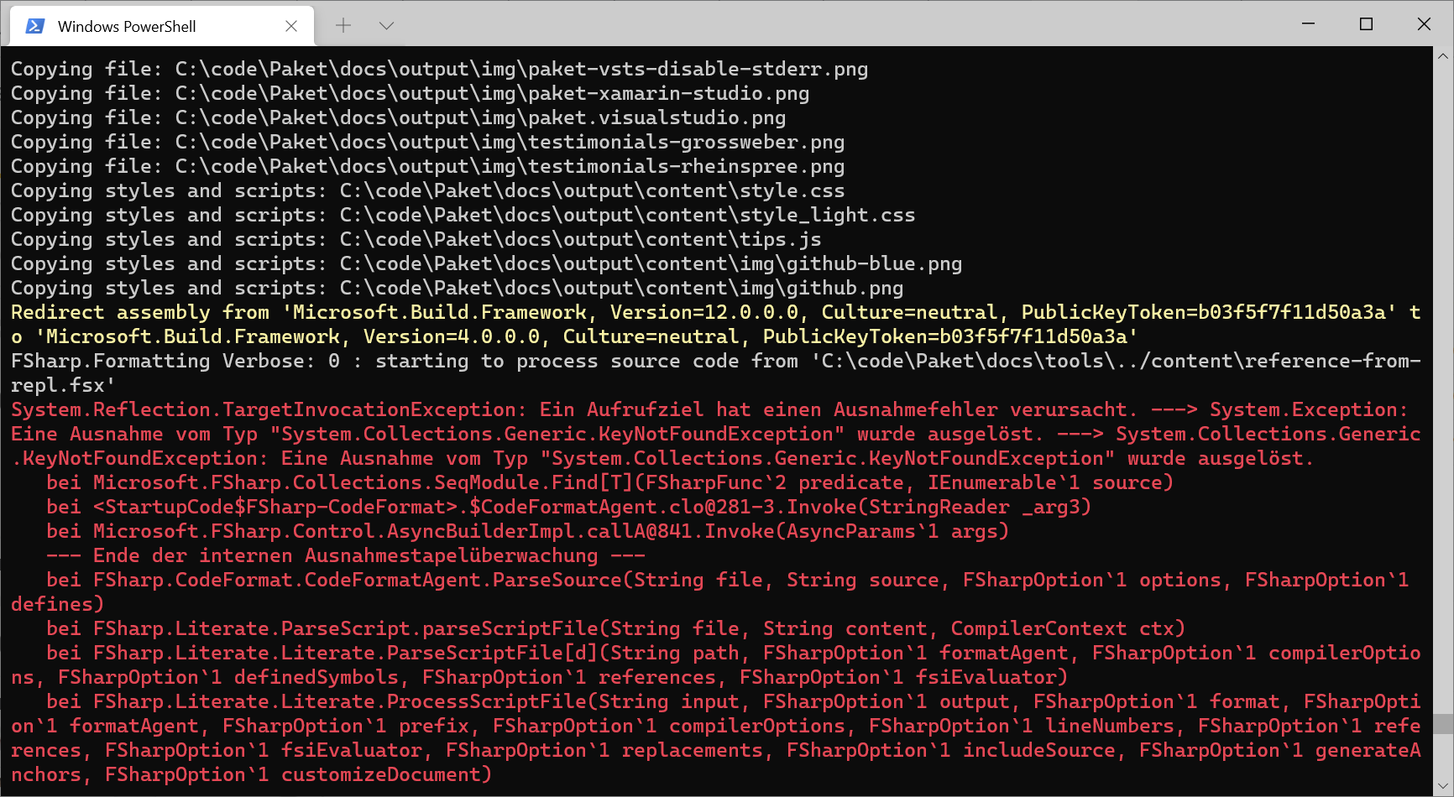Screen dimensions: 1454x797
Task: Open the new tab dropdown chevron
Action: click(x=386, y=25)
